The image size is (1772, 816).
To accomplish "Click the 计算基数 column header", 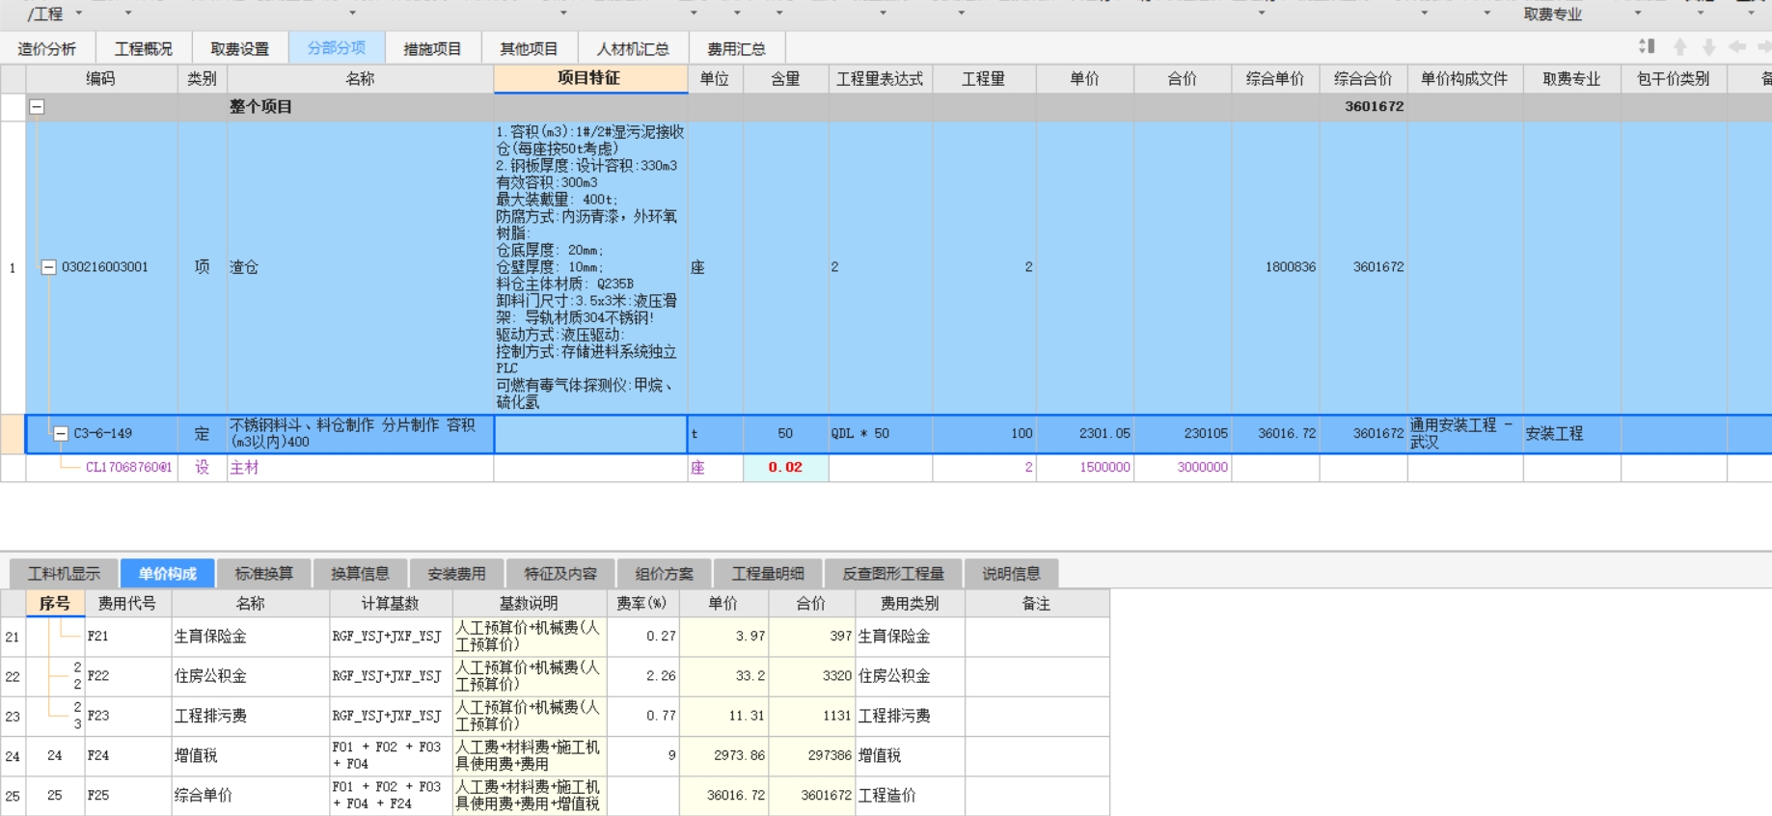I will click(391, 604).
